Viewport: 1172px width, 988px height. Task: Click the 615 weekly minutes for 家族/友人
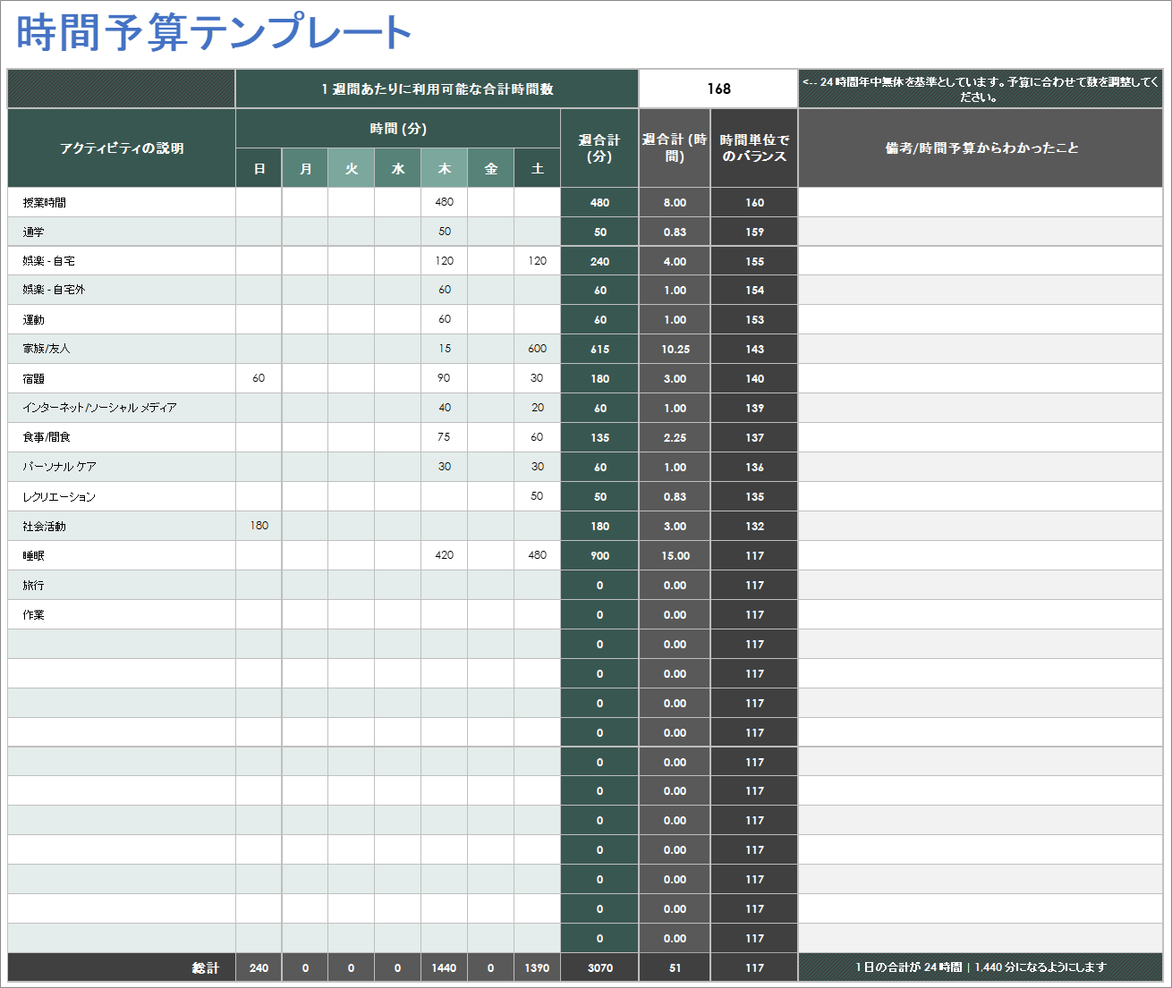pos(599,349)
